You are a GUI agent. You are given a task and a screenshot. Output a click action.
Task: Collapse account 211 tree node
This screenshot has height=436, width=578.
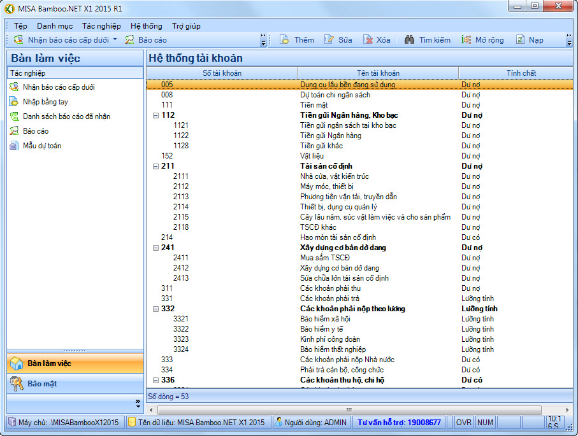155,167
